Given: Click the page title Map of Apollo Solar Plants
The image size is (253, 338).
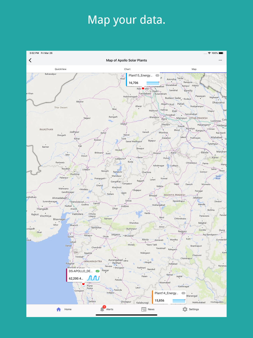Looking at the screenshot, I should (x=126, y=60).
